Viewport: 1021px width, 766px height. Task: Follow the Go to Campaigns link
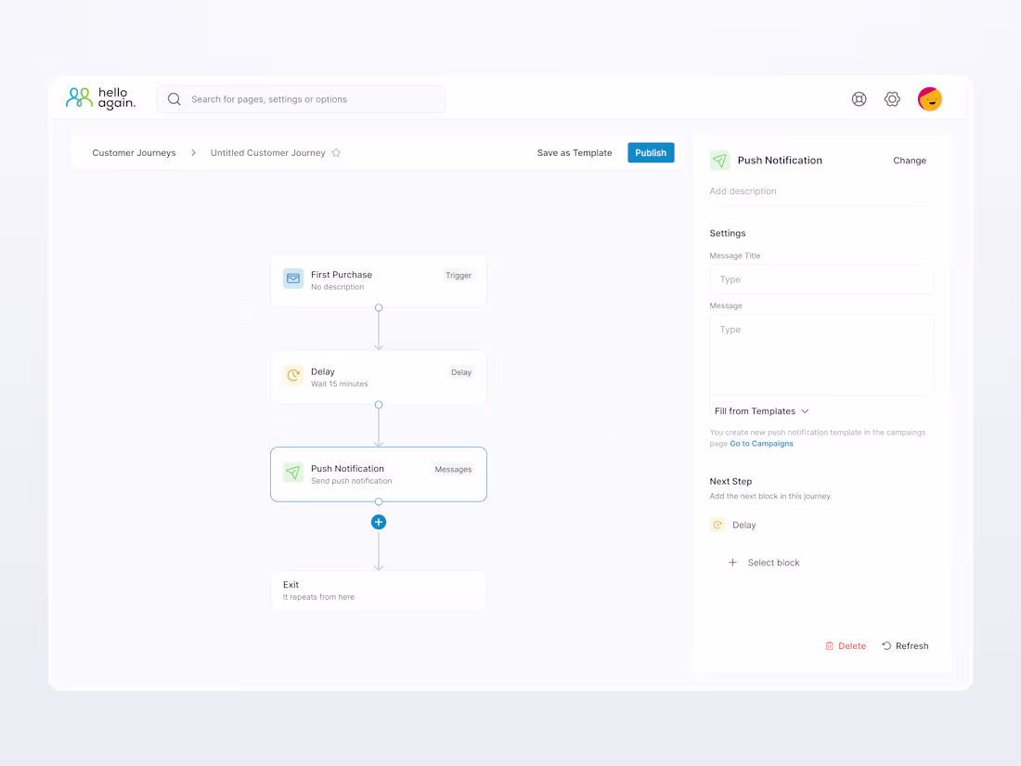click(x=761, y=443)
